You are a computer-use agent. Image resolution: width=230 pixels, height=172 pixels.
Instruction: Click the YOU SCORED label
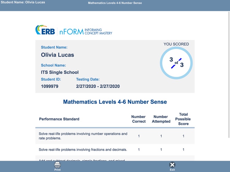(x=176, y=44)
